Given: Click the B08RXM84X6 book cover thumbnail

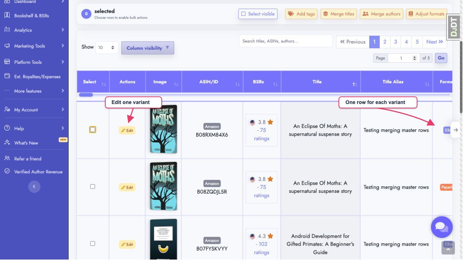Looking at the screenshot, I should coord(163,129).
